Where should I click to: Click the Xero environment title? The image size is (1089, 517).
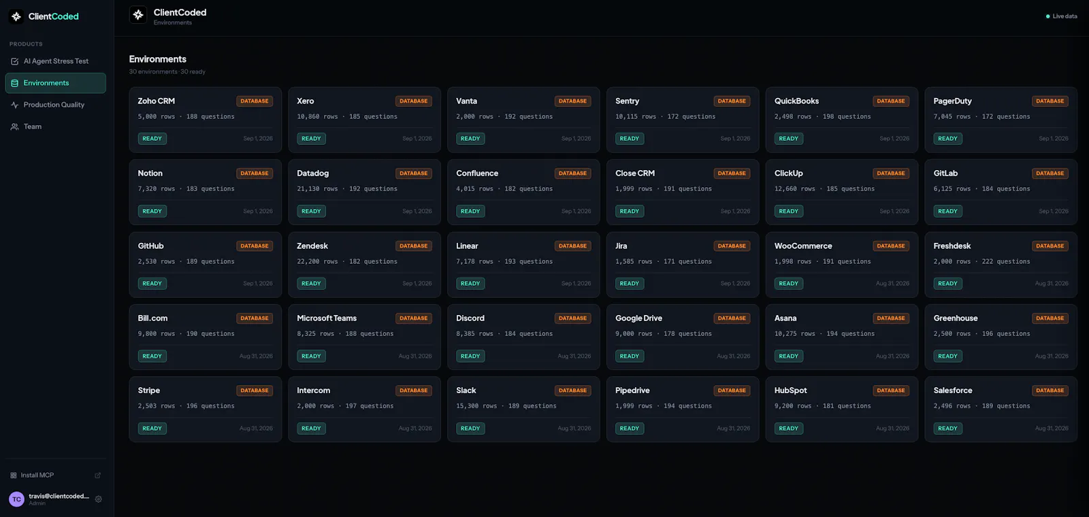pyautogui.click(x=306, y=101)
